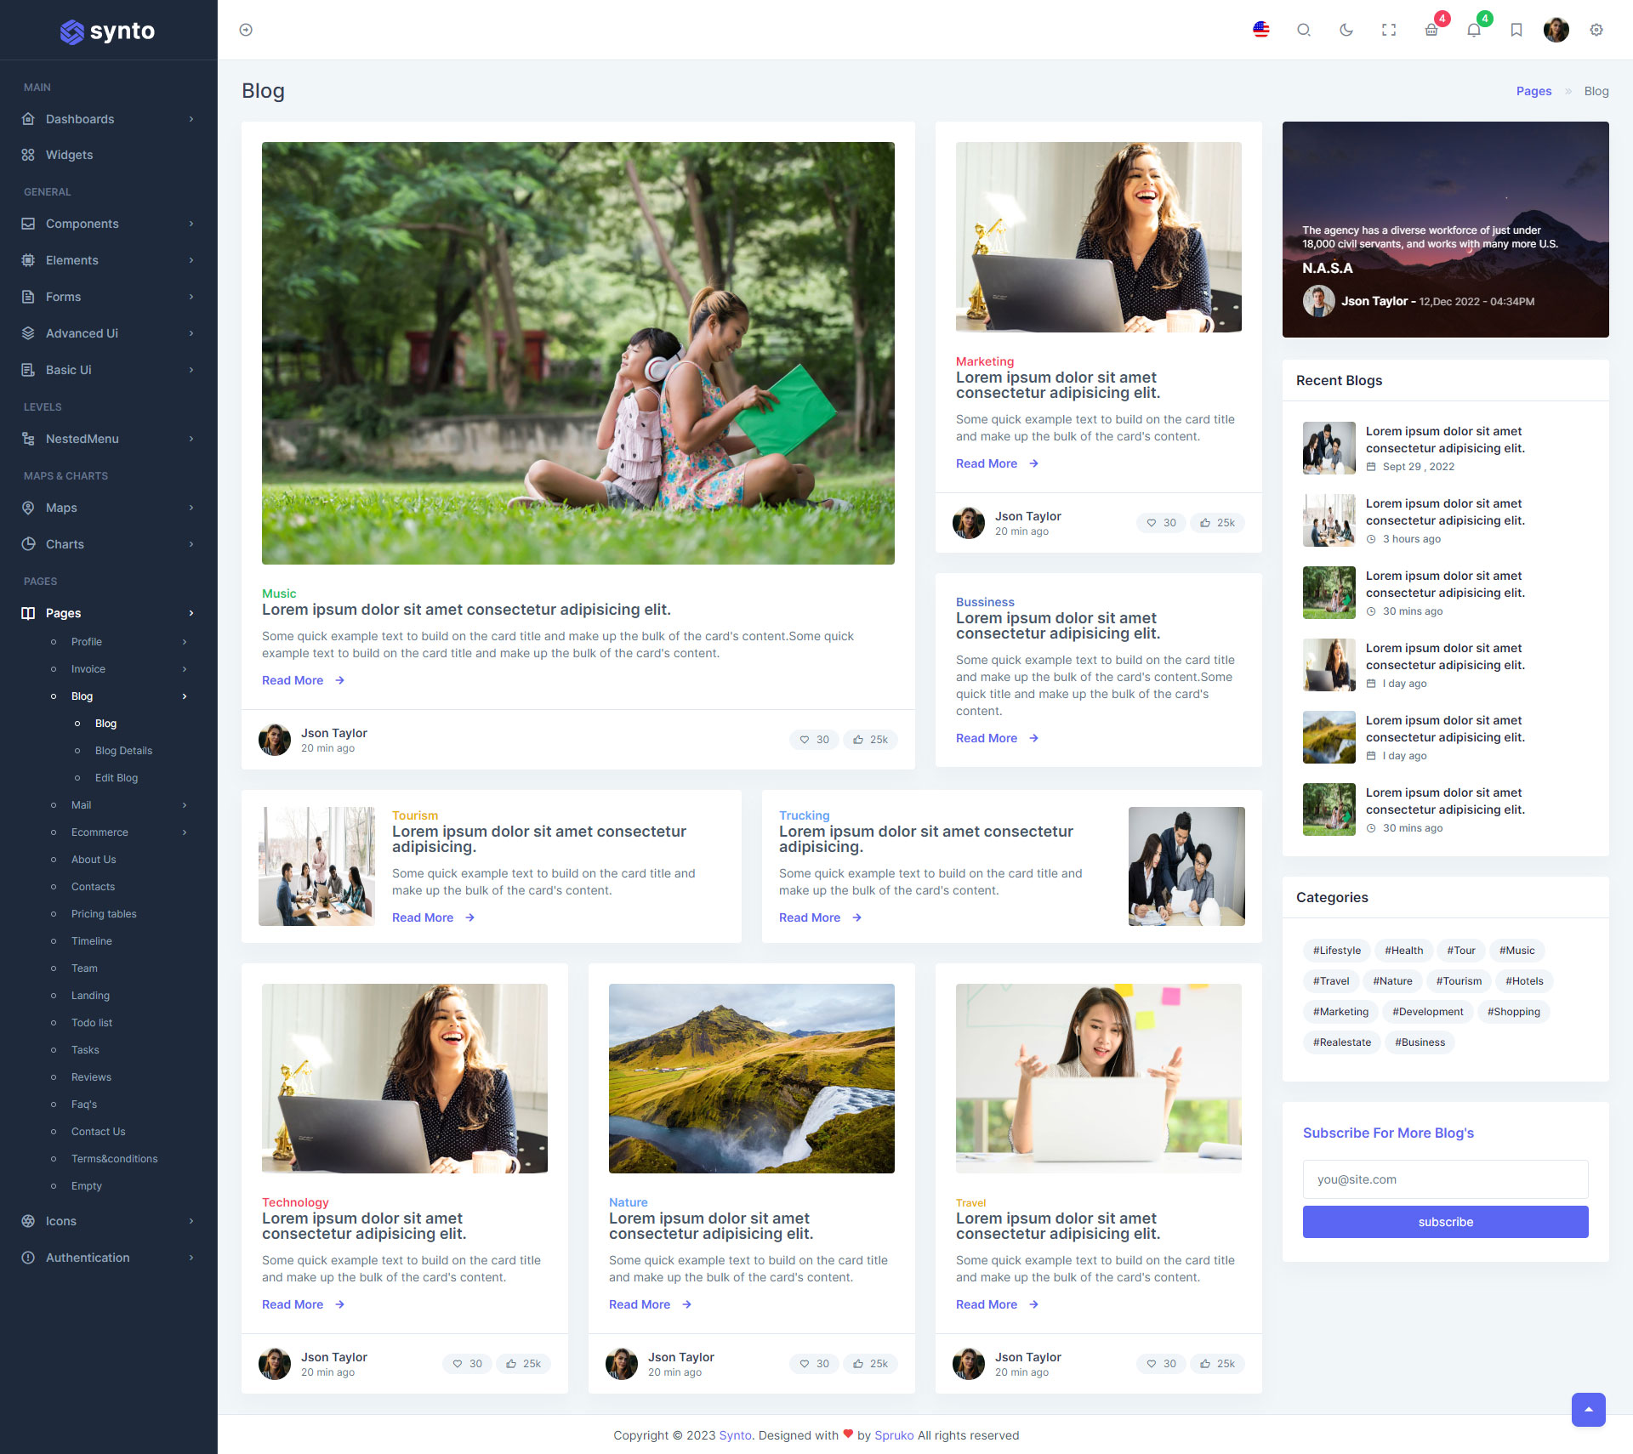Open the Widgets sidebar item

click(70, 155)
